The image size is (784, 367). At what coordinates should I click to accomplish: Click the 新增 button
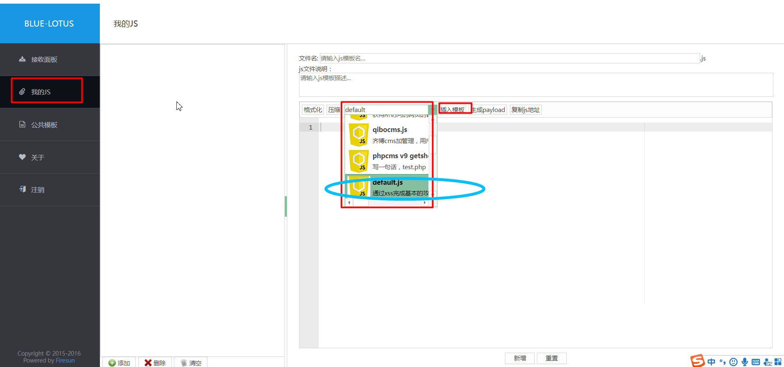(520, 358)
